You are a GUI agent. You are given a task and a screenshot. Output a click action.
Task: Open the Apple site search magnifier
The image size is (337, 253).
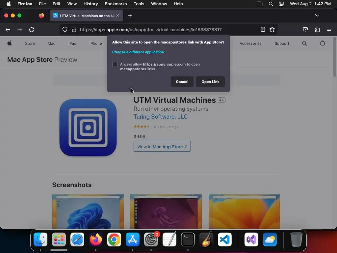coord(304,43)
